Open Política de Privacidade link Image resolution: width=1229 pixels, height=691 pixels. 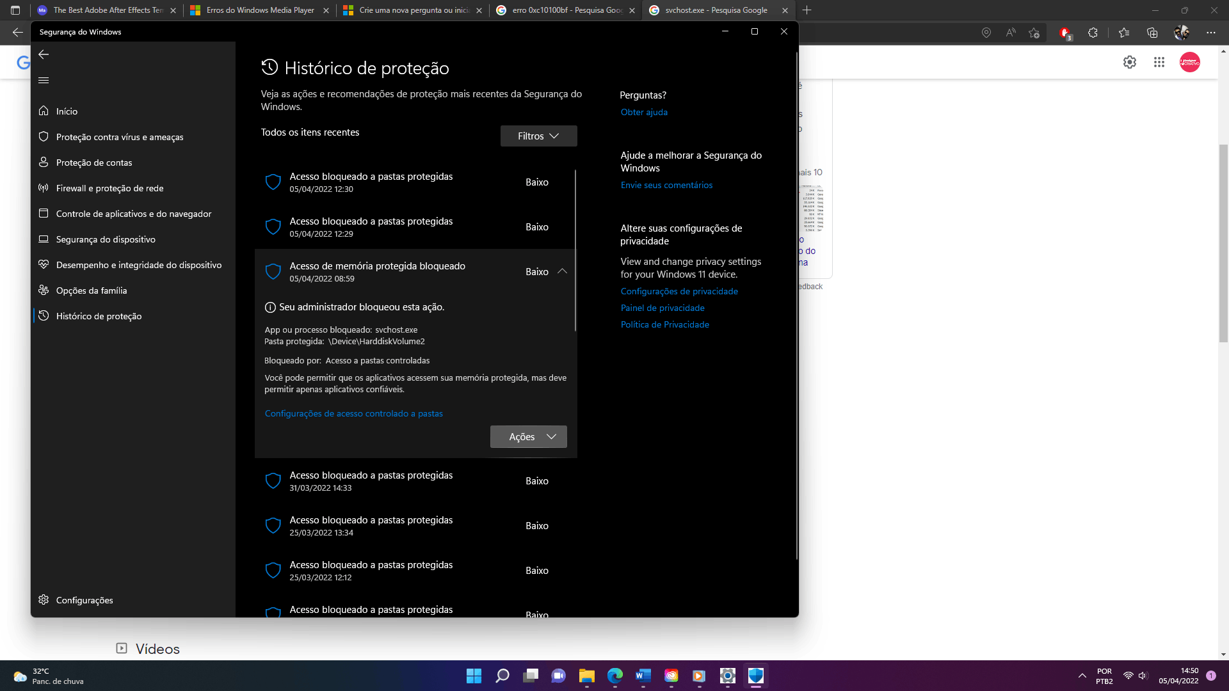point(664,324)
